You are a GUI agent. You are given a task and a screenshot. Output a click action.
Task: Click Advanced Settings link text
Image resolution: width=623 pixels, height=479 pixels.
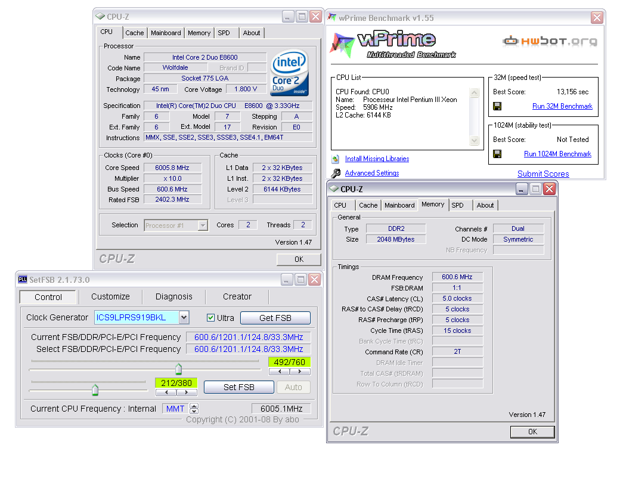pyautogui.click(x=372, y=173)
